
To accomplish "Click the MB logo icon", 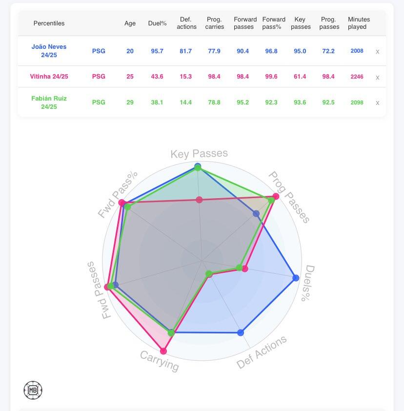I will click(33, 390).
